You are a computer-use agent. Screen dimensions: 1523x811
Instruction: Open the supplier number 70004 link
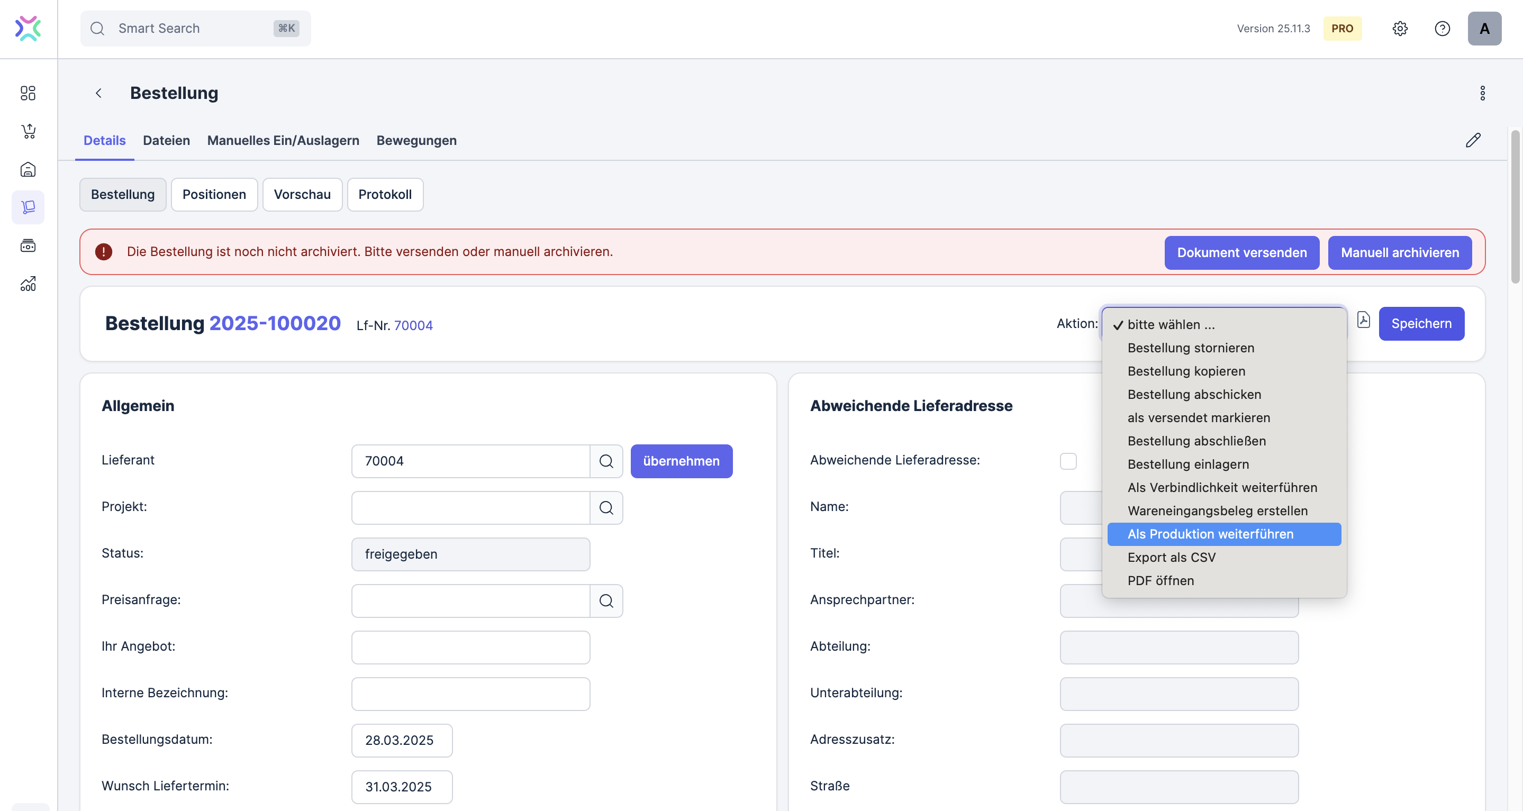point(413,326)
